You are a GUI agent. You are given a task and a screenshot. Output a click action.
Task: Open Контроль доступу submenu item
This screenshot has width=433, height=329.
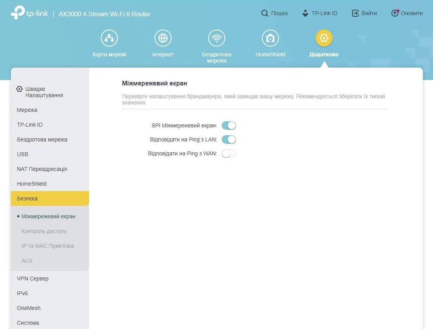tap(44, 231)
